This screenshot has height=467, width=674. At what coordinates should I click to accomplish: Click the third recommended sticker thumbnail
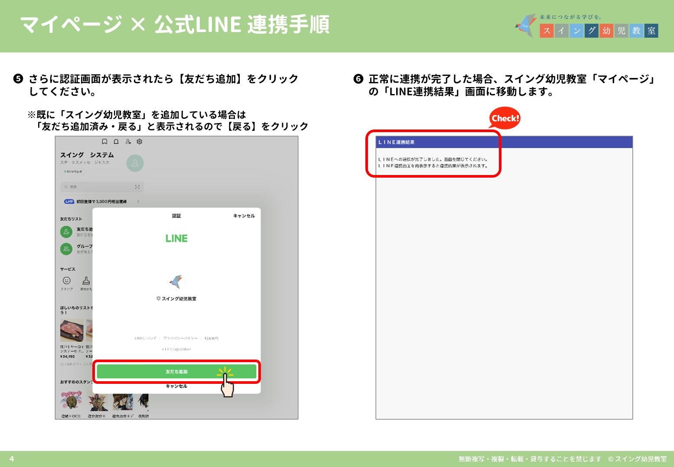[123, 402]
